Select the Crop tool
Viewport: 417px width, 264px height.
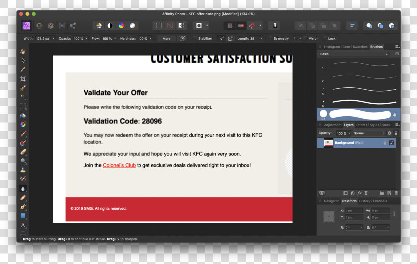[23, 79]
